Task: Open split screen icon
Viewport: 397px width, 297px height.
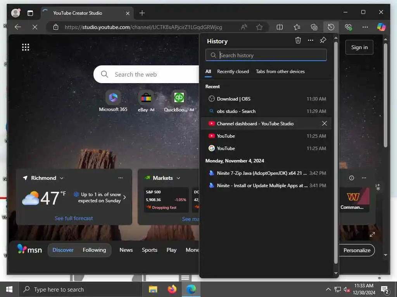Action: 280,27
